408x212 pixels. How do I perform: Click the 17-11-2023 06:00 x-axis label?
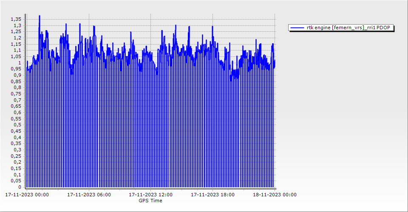89,195
